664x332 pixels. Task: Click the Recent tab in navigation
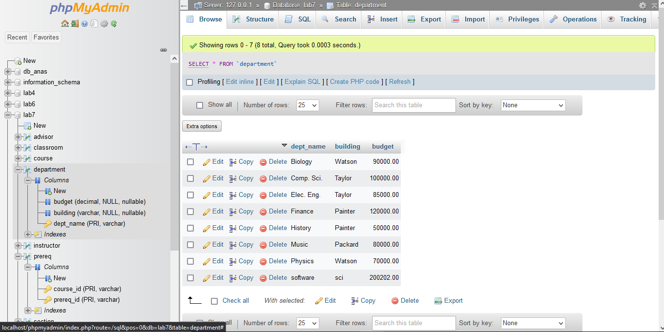pos(17,38)
